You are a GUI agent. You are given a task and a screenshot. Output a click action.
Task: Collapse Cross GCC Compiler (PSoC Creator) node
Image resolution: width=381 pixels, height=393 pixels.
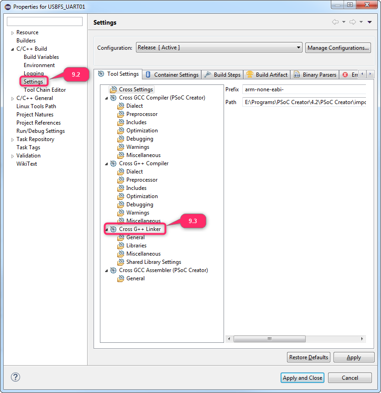[106, 98]
